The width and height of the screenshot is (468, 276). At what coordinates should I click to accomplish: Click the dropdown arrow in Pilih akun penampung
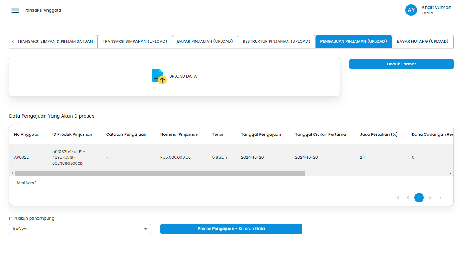(145, 229)
